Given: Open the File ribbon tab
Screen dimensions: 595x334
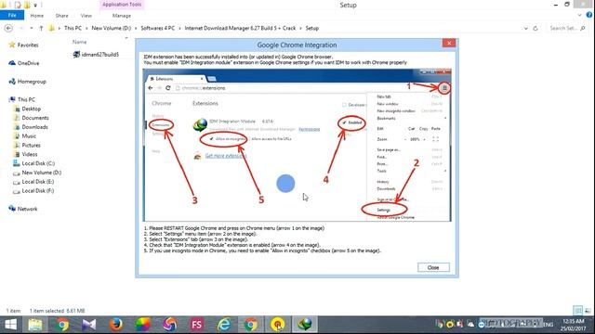Looking at the screenshot, I should coord(12,15).
